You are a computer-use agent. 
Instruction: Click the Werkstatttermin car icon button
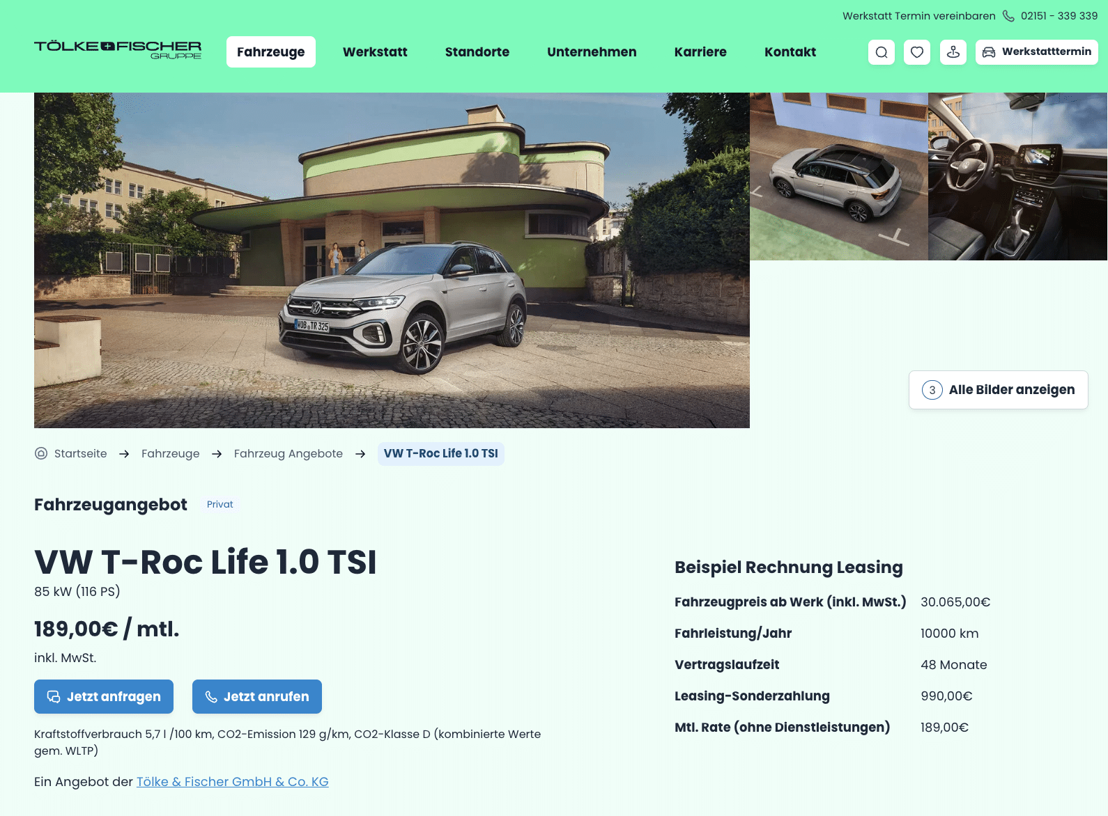[1037, 52]
